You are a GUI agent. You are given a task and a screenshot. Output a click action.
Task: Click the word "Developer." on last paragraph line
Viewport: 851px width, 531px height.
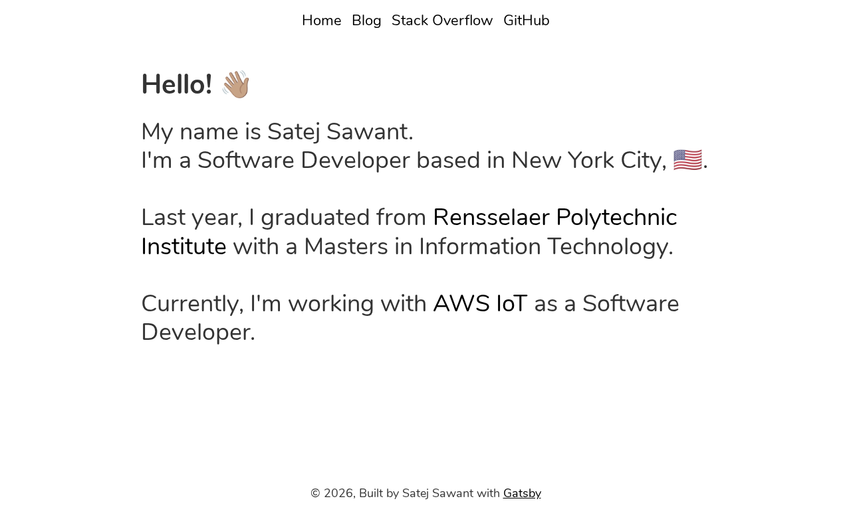(198, 333)
